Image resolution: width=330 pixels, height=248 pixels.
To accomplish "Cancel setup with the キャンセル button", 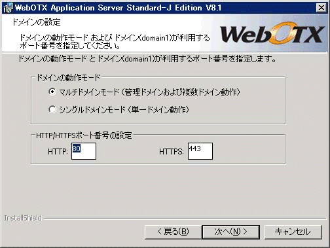I will pos(293,232).
